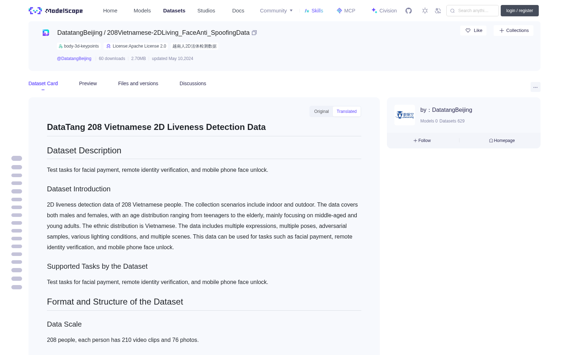The image size is (569, 355).
Task: Copy dataset name with copy icon
Action: [x=254, y=33]
